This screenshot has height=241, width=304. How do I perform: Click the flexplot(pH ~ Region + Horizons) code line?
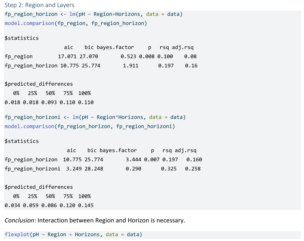pos(73,235)
